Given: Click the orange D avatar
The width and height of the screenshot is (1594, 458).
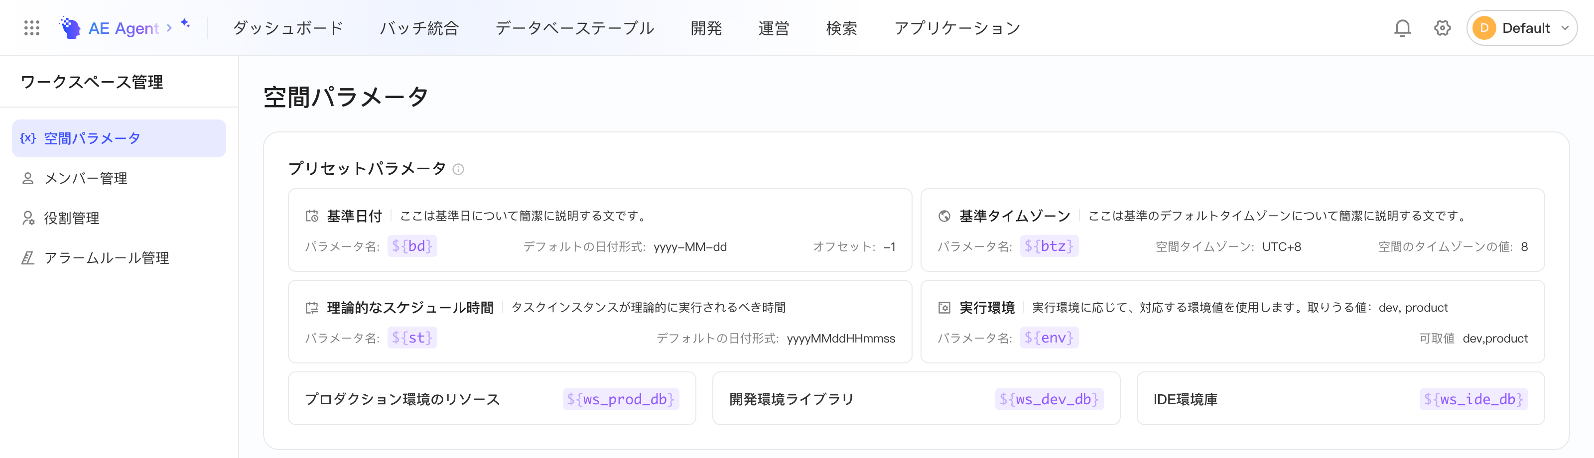Looking at the screenshot, I should click(1484, 28).
